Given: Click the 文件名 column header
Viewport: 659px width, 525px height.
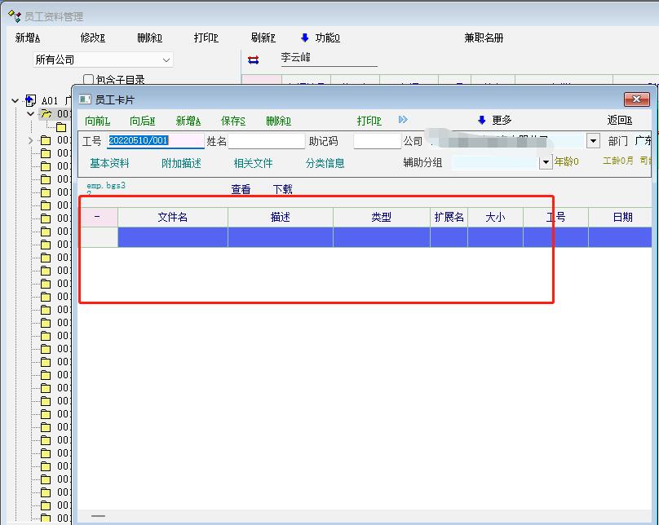Looking at the screenshot, I should (172, 217).
